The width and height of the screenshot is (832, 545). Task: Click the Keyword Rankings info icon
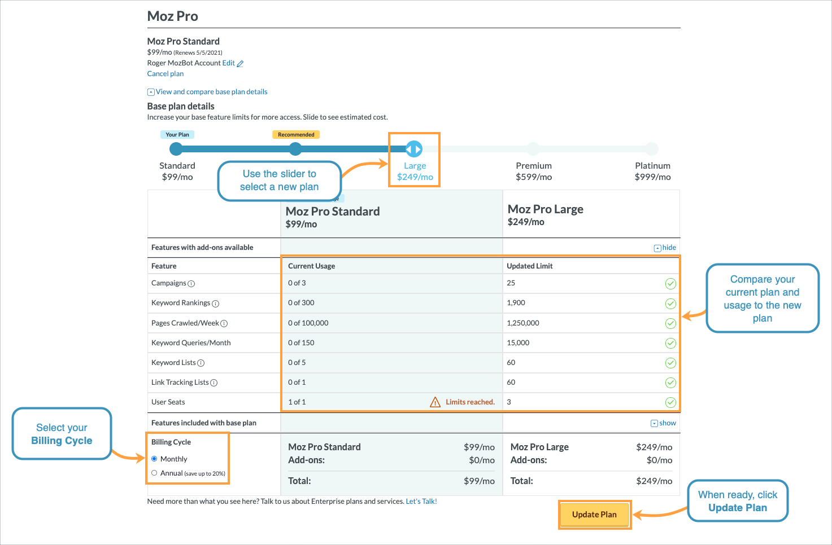[x=215, y=303]
